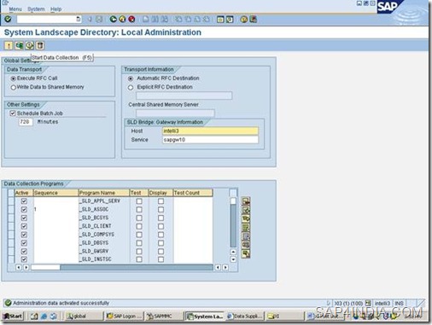This screenshot has height=325, width=432.
Task: Click the Host field containing intelli3
Action: point(210,131)
